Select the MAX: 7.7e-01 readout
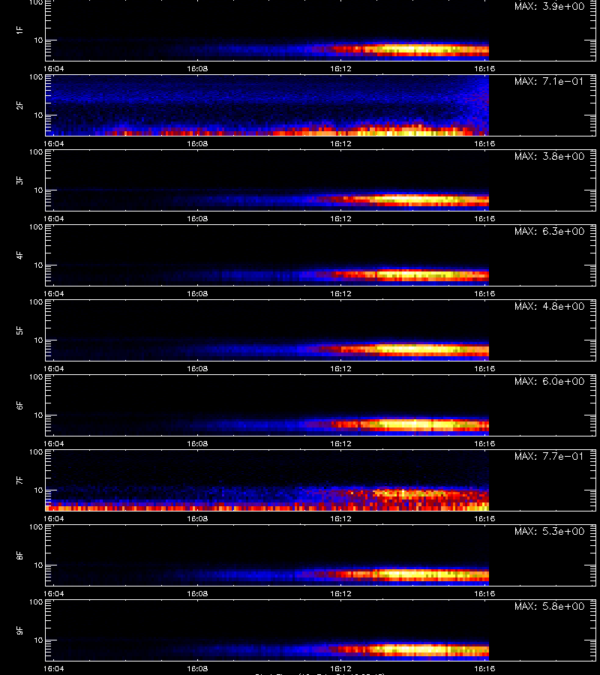This screenshot has height=675, width=600. (x=549, y=456)
